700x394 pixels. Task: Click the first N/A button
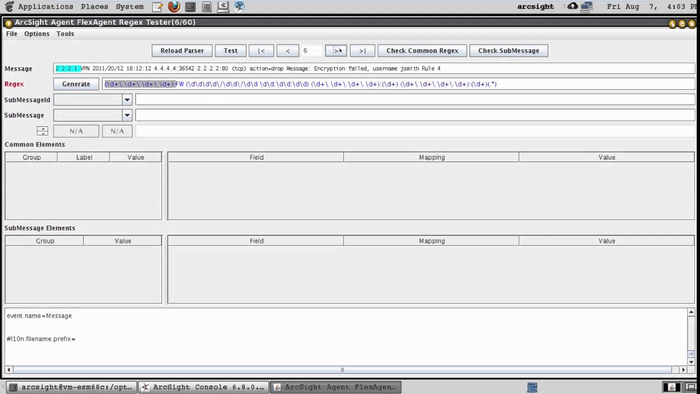click(76, 131)
